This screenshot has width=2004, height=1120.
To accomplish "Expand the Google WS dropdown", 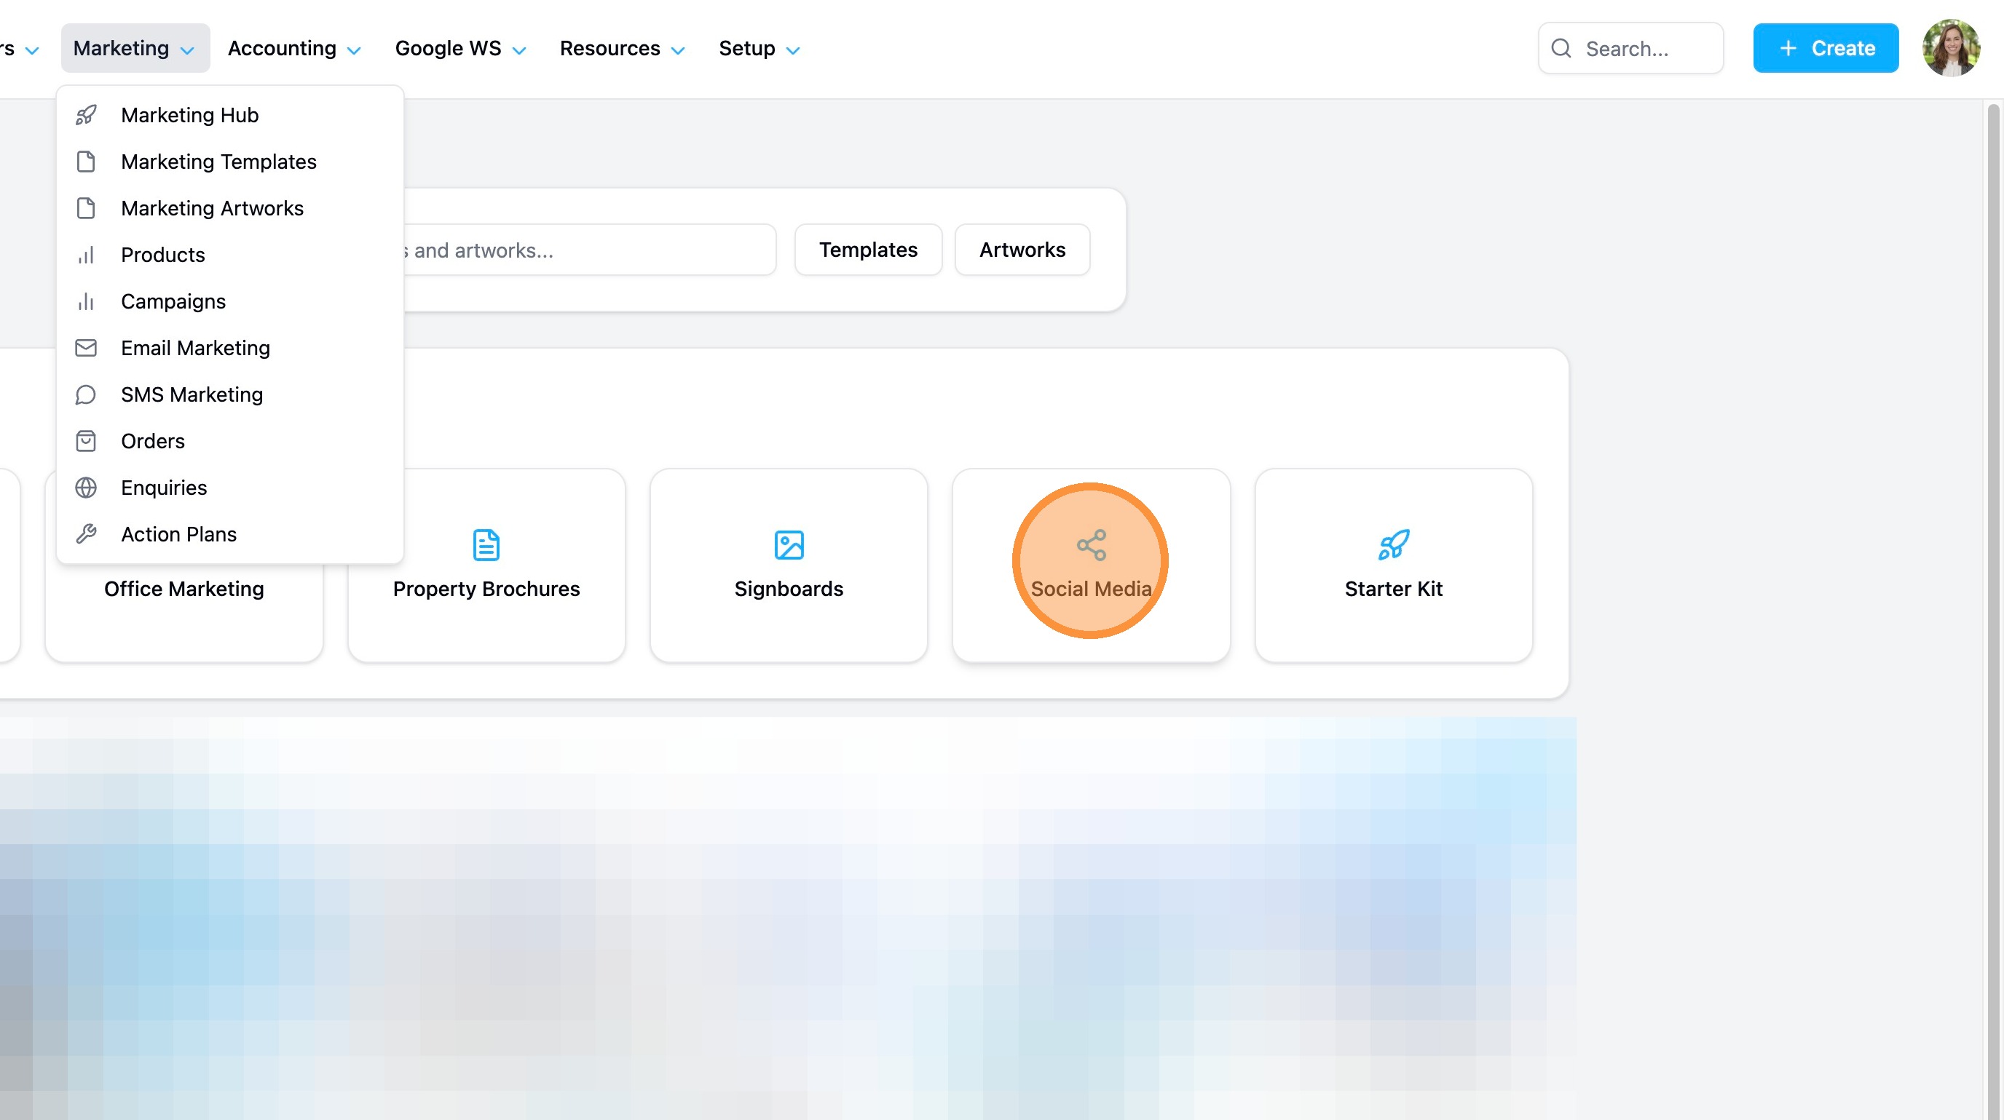I will (x=460, y=48).
